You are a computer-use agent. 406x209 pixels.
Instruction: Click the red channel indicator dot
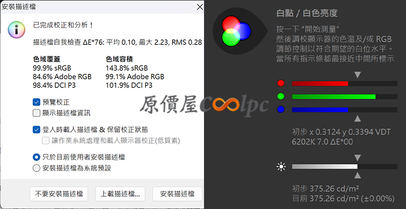281,83
